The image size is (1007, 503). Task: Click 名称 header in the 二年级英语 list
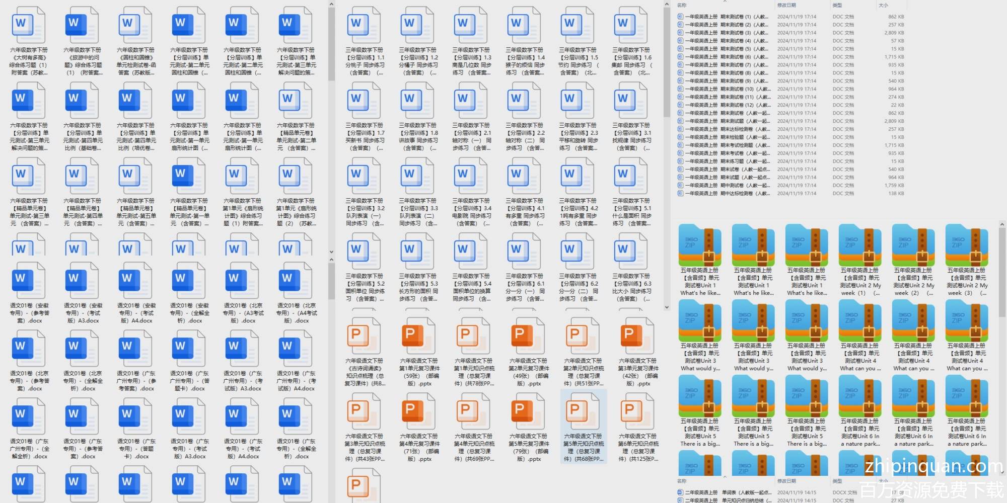682,481
